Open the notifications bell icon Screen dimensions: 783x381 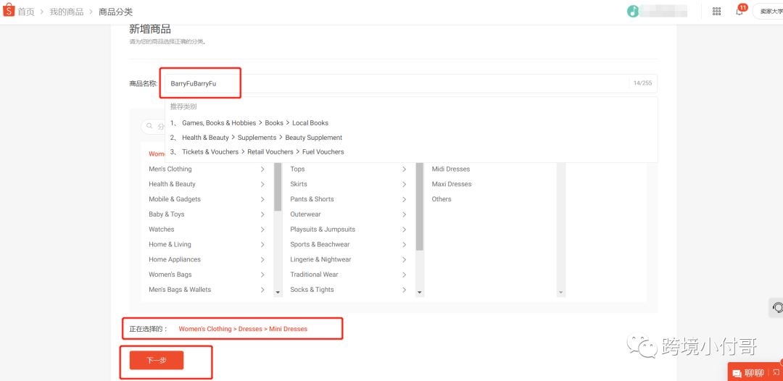coord(739,11)
